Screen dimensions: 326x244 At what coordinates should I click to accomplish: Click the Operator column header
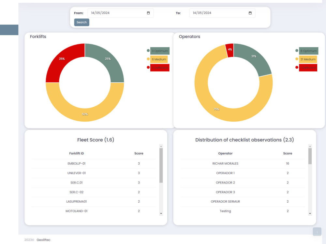pos(225,153)
